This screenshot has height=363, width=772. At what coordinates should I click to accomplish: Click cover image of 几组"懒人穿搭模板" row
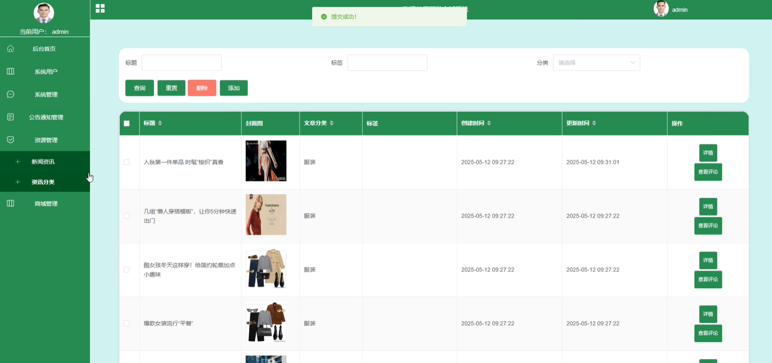(266, 215)
